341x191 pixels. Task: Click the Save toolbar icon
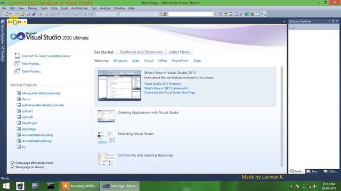coord(28,14)
